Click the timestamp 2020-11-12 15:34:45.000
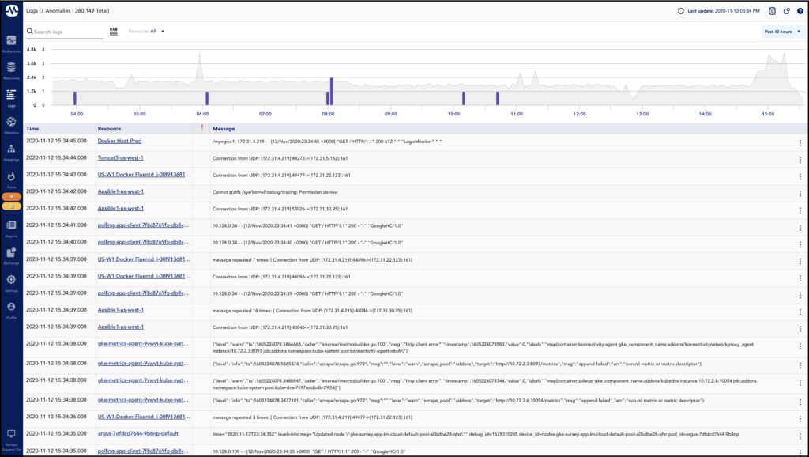Viewport: 809px width, 457px height. [x=56, y=141]
